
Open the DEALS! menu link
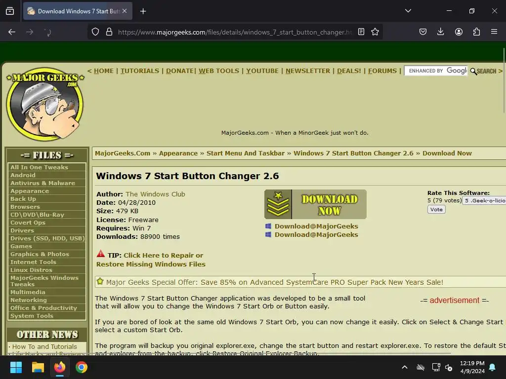pyautogui.click(x=349, y=71)
